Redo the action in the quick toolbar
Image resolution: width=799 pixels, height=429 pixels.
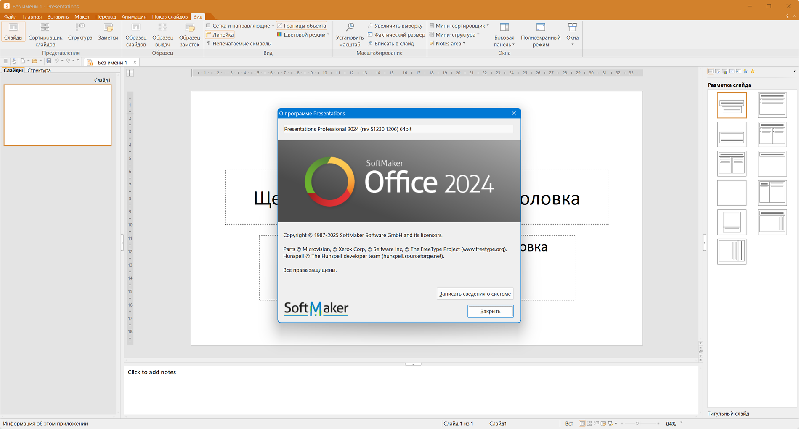(x=68, y=61)
